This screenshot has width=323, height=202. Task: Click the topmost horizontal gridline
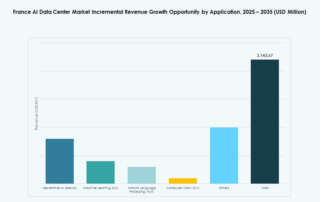click(162, 43)
